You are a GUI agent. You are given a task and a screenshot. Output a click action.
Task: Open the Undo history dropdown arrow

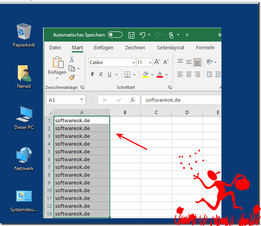(149, 35)
